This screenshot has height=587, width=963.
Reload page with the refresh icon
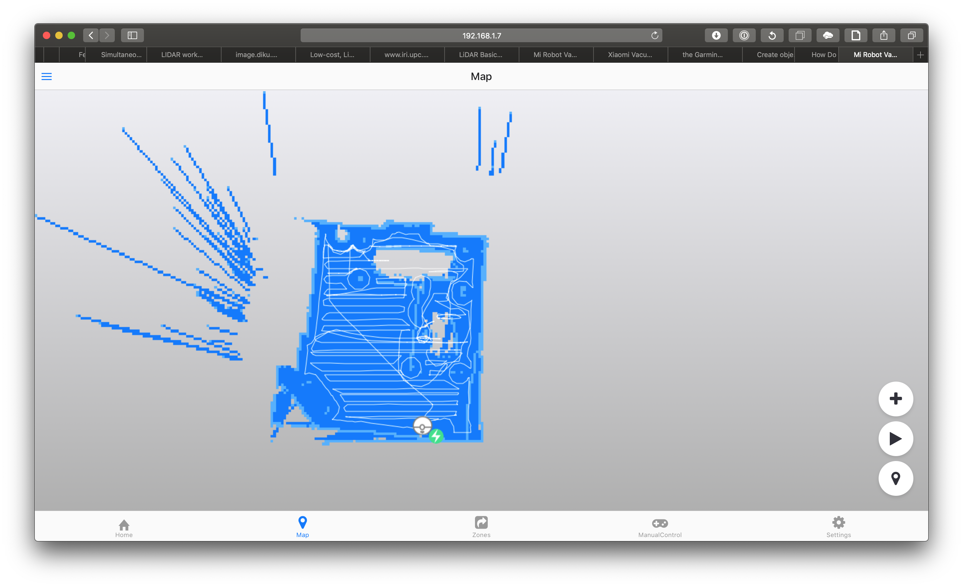[655, 36]
